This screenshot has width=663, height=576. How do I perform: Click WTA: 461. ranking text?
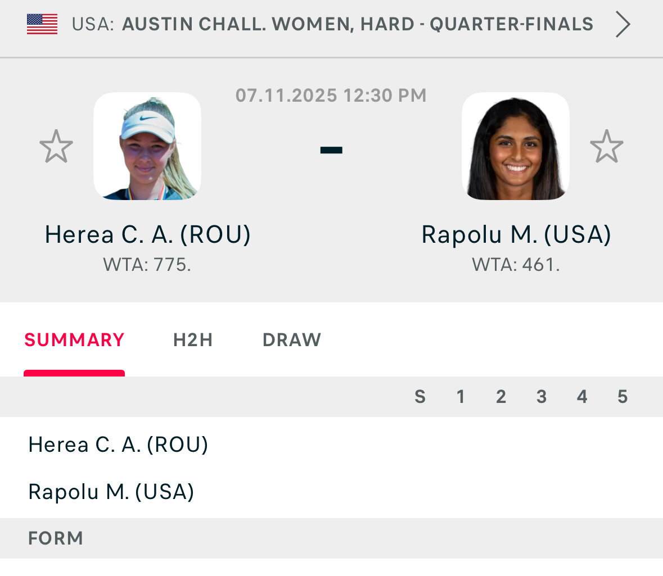(516, 264)
